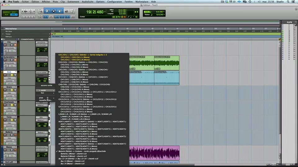Select the Selector tool
Image resolution: width=298 pixels, height=167 pixels.
[53, 11]
